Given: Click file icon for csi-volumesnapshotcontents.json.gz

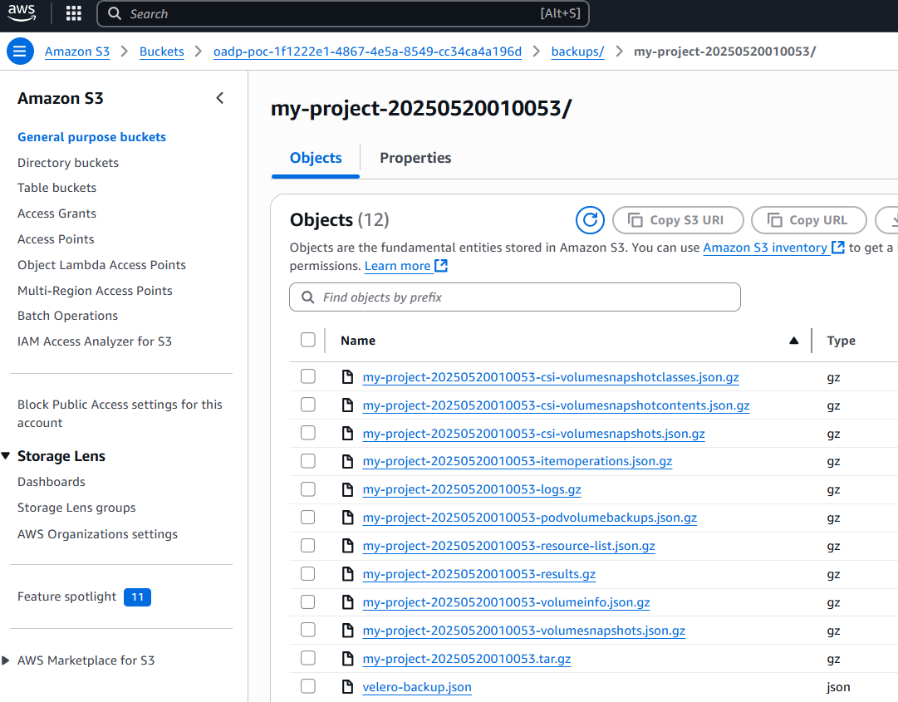Looking at the screenshot, I should pyautogui.click(x=347, y=405).
